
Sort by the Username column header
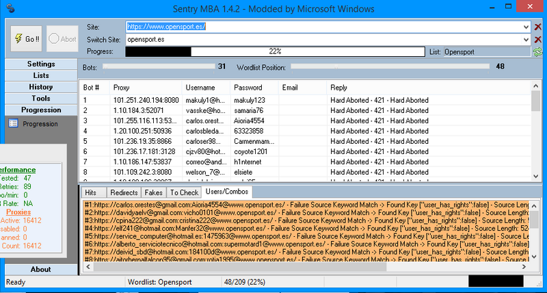pyautogui.click(x=206, y=88)
